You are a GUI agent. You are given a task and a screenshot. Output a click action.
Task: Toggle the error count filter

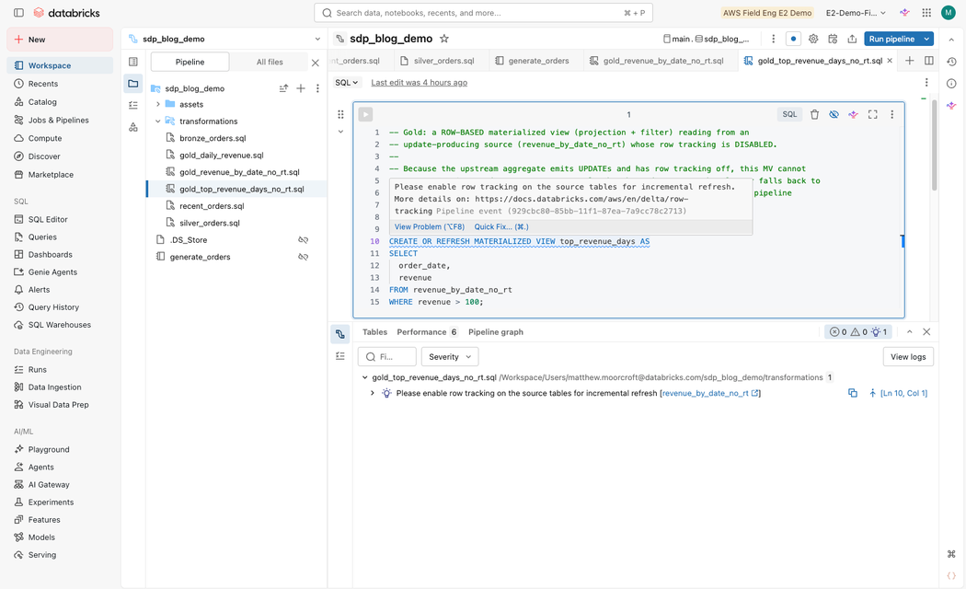(x=838, y=332)
